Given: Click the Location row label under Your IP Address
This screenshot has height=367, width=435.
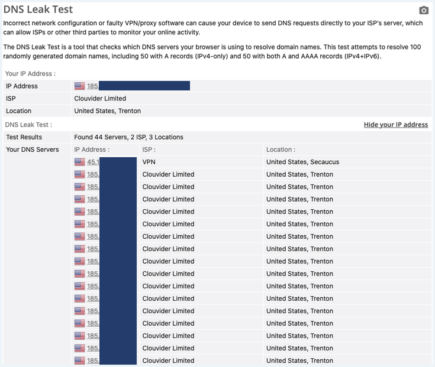Looking at the screenshot, I should 18,111.
